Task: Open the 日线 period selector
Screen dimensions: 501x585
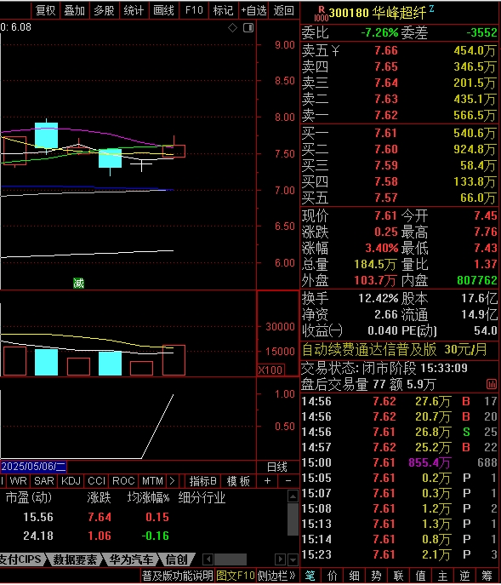Action: point(277,467)
